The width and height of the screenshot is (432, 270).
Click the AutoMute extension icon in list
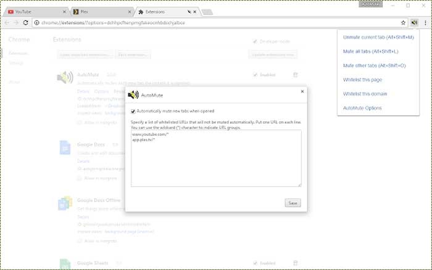65,78
